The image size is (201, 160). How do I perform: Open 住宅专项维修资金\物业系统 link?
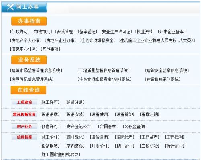(105, 79)
